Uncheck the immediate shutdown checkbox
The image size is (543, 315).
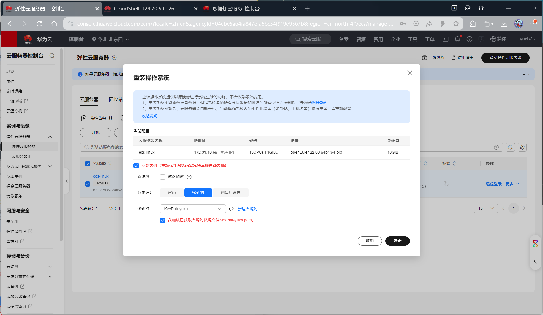coord(136,165)
